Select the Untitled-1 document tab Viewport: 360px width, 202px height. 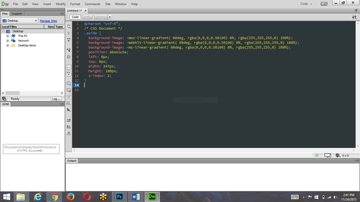[x=74, y=11]
